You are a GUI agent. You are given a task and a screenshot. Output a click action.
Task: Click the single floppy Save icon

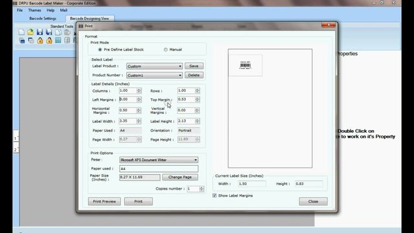click(x=39, y=32)
